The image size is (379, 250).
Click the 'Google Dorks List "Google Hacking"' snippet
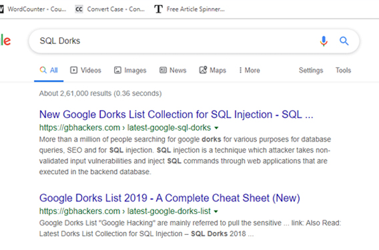pos(190,228)
